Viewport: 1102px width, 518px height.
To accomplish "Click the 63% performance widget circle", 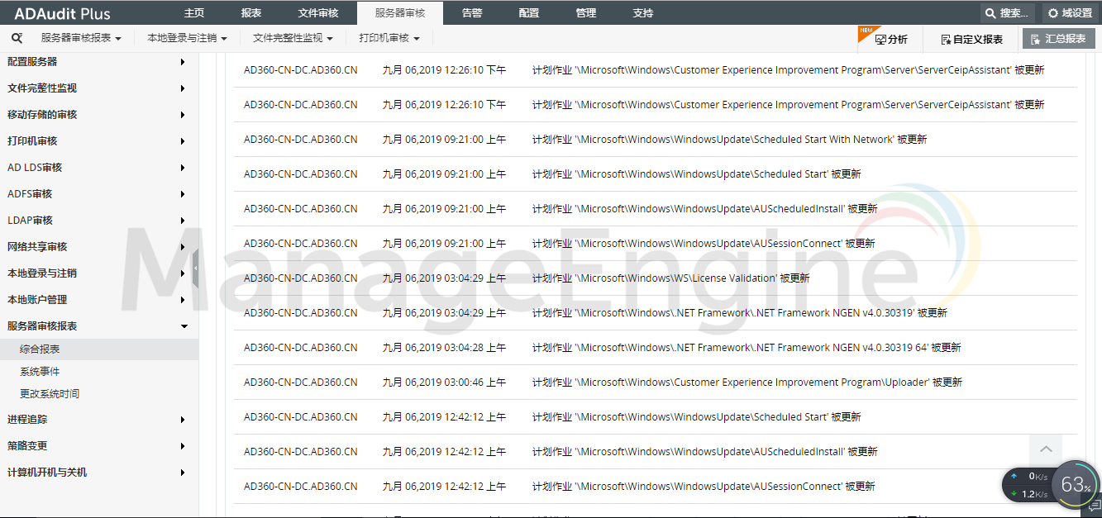I will coord(1076,485).
